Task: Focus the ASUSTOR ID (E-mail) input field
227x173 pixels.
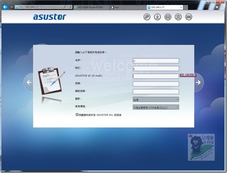Action: coord(156,76)
